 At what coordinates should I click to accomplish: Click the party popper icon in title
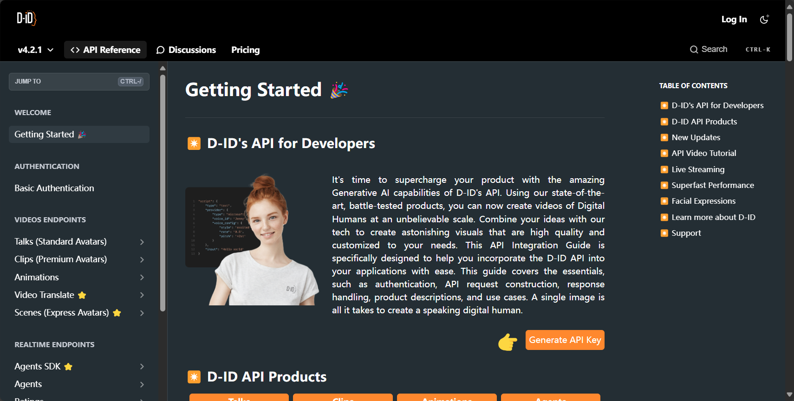[339, 90]
